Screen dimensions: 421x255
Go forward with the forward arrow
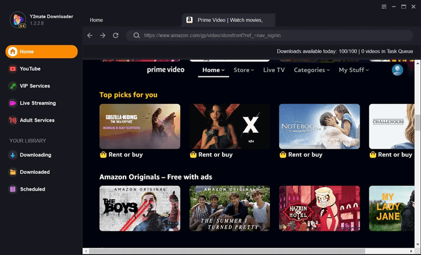coord(103,35)
